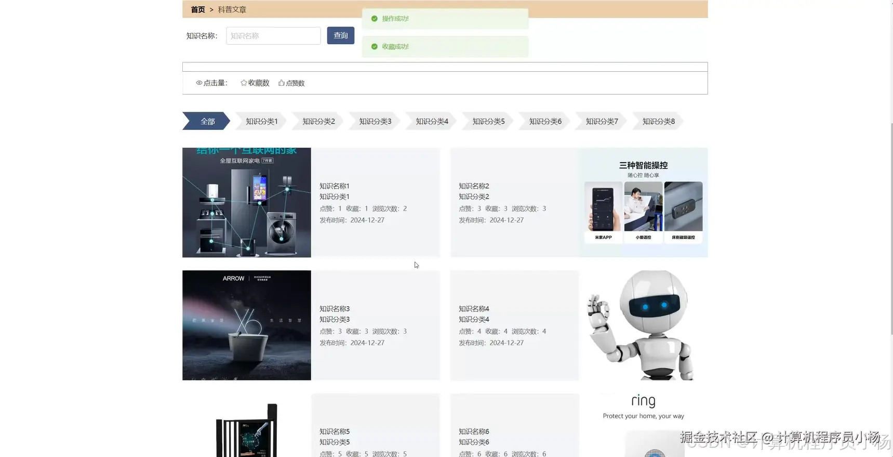Click the 知识名称3 title text
Viewport: 893px width, 457px height.
click(x=335, y=309)
